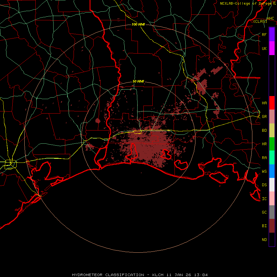Click the UK legend label text
277x277 pixels.
264,48
